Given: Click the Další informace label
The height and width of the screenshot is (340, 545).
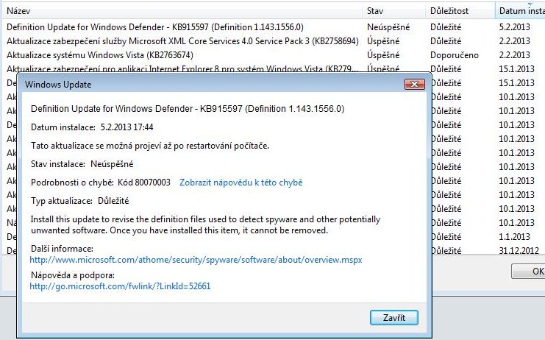Looking at the screenshot, I should [63, 249].
